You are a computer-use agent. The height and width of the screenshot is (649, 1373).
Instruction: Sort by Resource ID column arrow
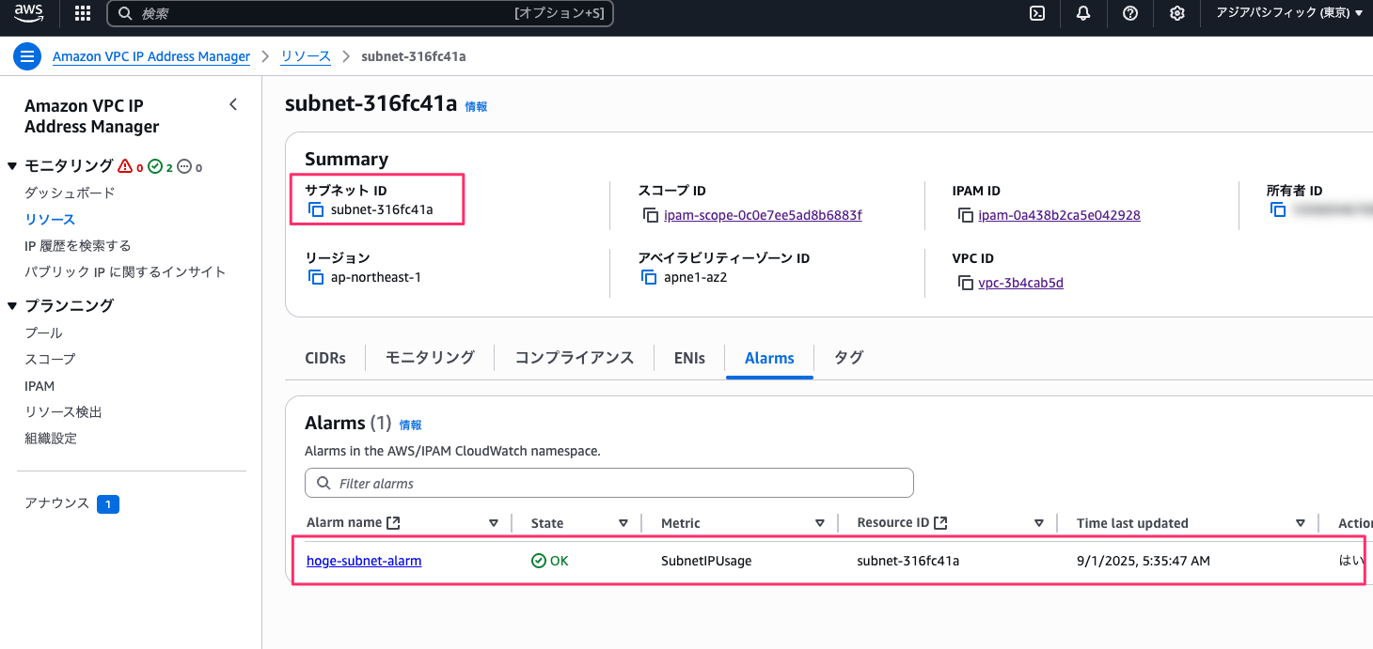click(1039, 523)
